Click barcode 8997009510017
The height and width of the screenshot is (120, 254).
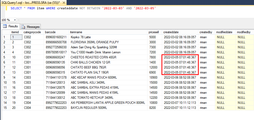[56, 52]
